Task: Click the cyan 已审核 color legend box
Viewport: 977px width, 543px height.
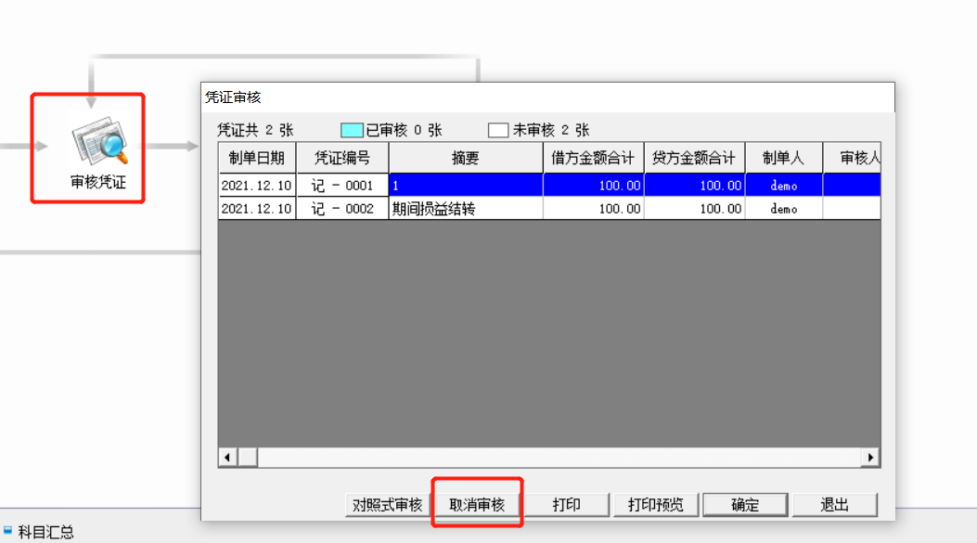Action: [352, 130]
